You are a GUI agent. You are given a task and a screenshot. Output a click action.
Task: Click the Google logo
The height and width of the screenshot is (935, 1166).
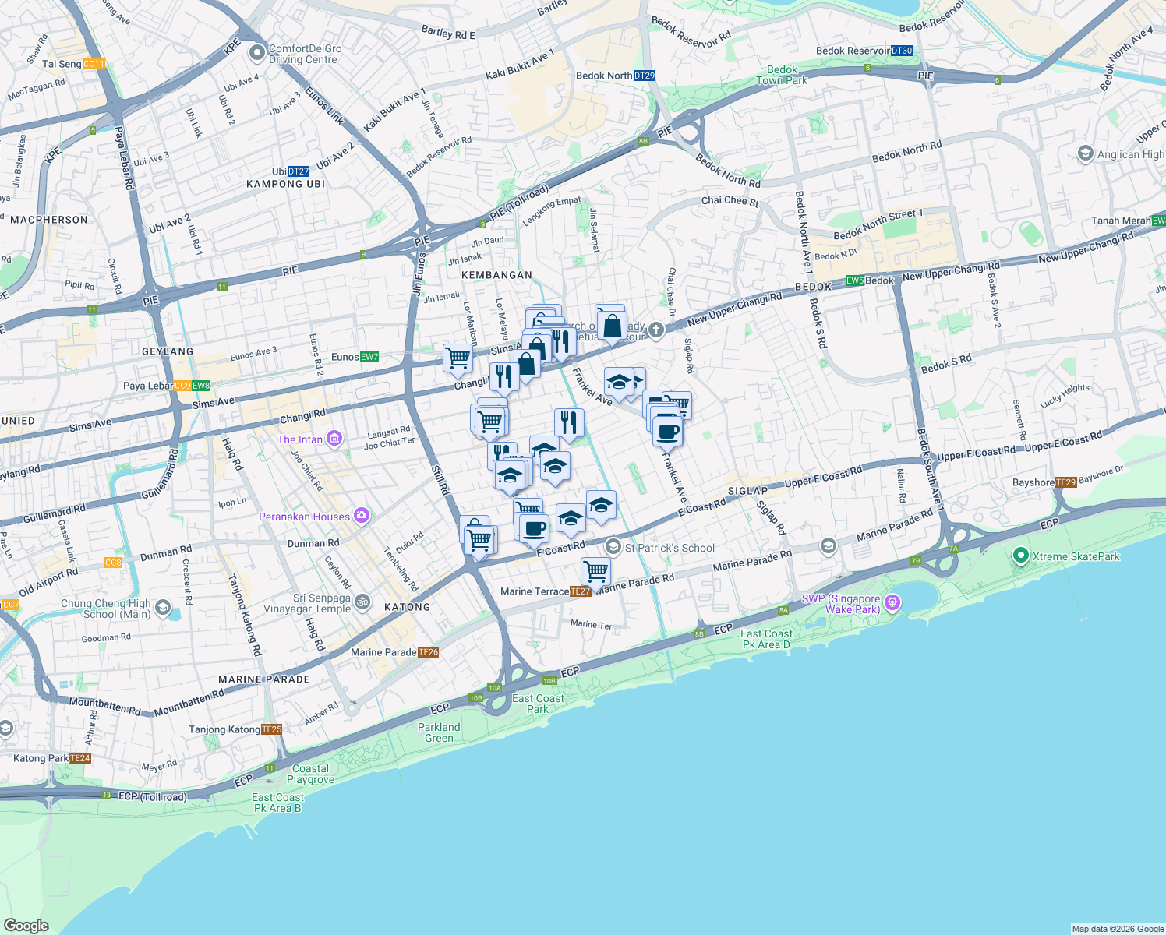click(26, 925)
